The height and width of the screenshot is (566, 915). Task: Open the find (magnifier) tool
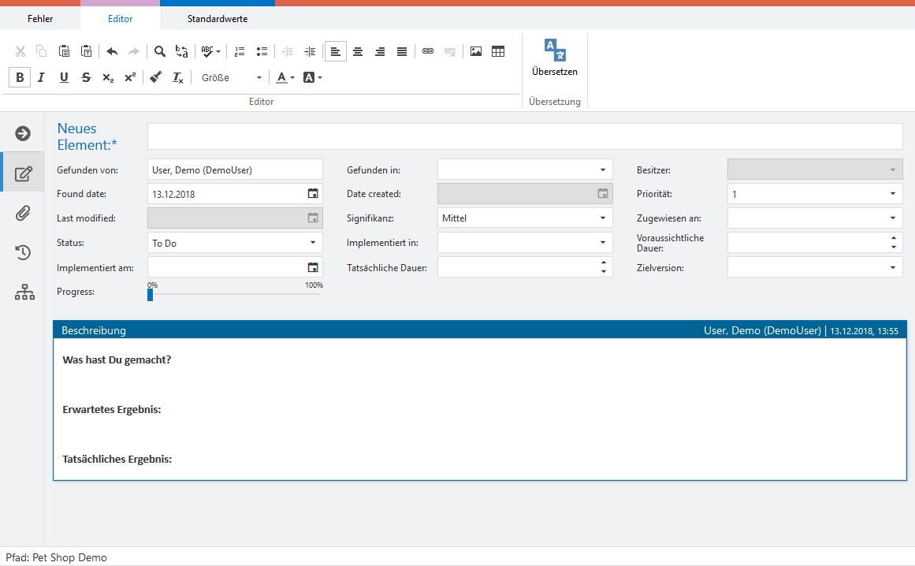pos(160,51)
